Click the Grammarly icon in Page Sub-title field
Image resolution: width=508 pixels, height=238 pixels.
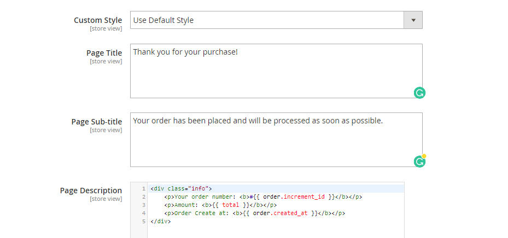[419, 162]
